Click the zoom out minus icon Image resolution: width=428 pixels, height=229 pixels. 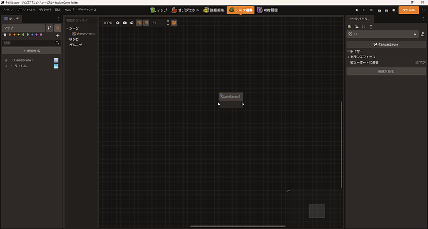[x=118, y=23]
